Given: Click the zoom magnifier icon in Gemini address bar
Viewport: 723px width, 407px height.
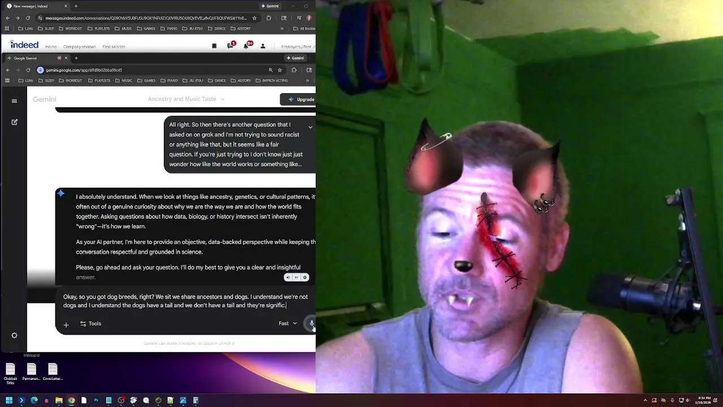Looking at the screenshot, I should [x=271, y=70].
